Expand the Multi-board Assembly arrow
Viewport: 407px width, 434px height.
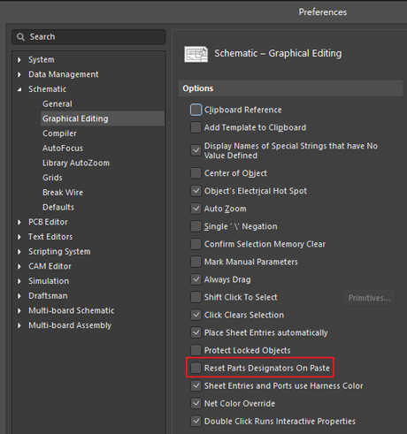[19, 325]
